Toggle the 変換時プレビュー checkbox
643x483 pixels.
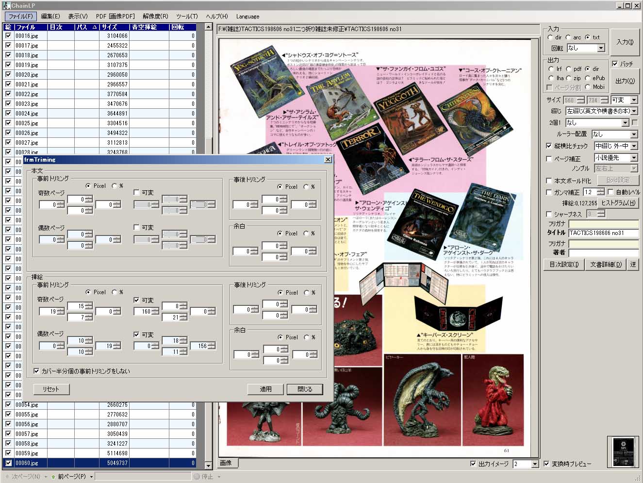[546, 464]
